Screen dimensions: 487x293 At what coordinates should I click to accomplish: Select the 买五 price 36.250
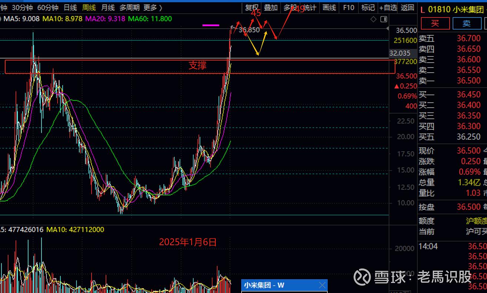468,137
